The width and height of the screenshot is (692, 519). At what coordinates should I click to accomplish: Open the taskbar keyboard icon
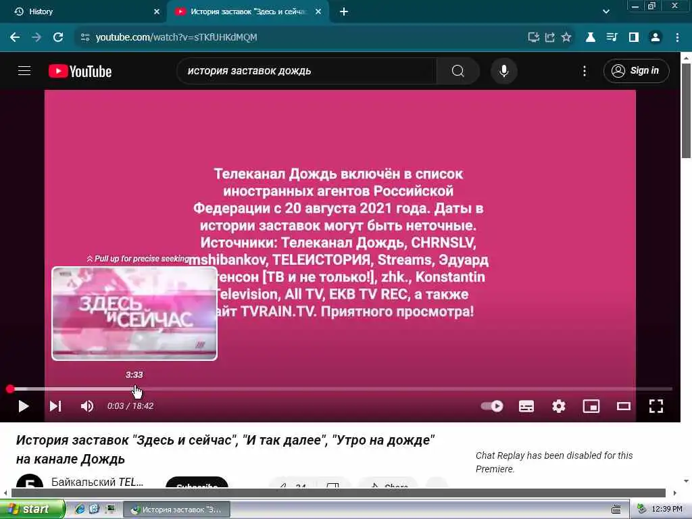click(x=616, y=510)
